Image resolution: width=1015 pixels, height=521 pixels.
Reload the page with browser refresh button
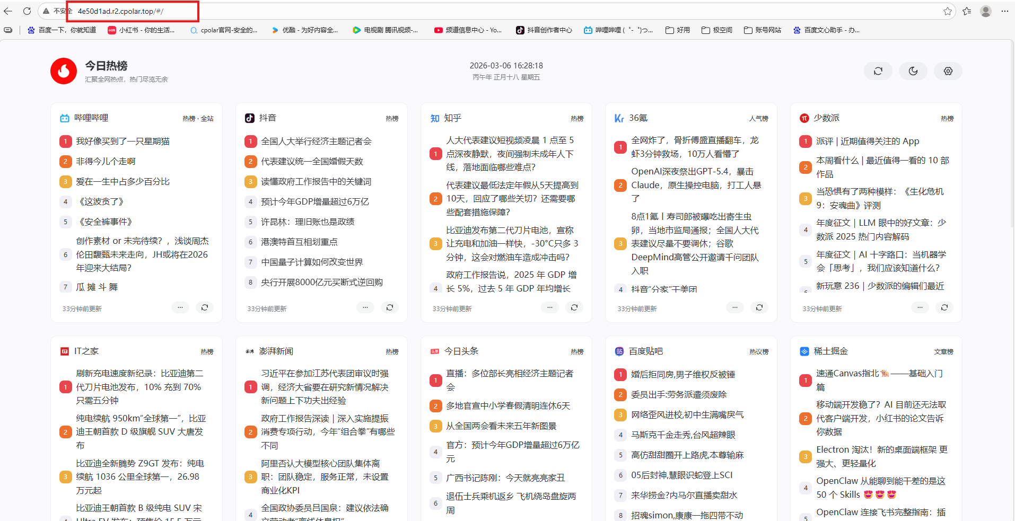(x=27, y=11)
